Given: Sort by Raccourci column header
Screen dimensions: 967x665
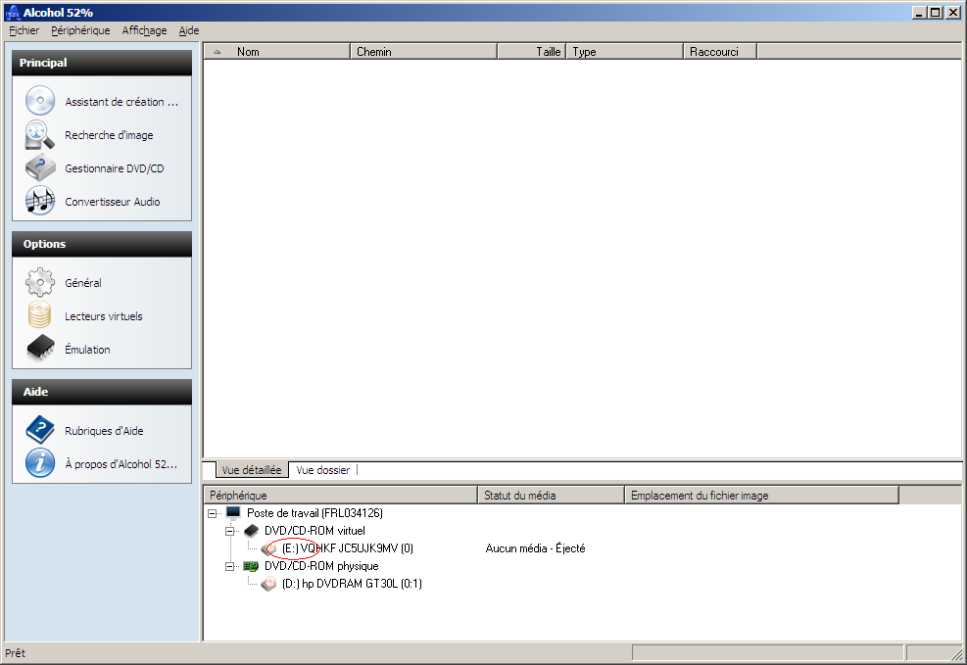Looking at the screenshot, I should [x=720, y=52].
